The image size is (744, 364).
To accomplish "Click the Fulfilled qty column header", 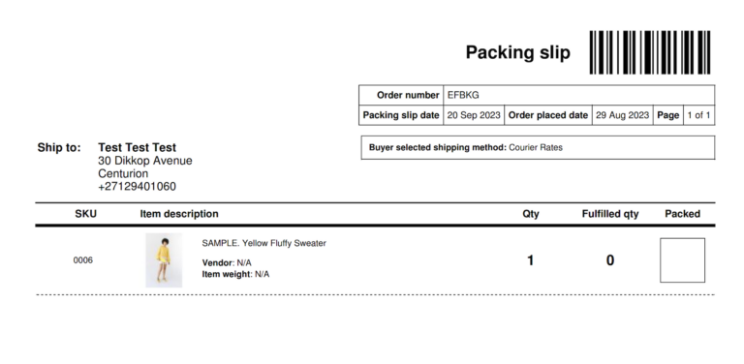I will pyautogui.click(x=610, y=214).
